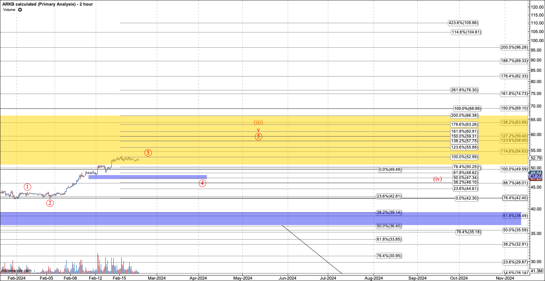Click the 127.2%(59.40) extension label
545x281 pixels.
click(514, 136)
